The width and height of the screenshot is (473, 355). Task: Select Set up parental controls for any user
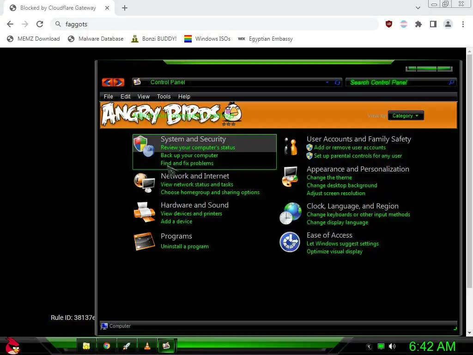(x=358, y=156)
